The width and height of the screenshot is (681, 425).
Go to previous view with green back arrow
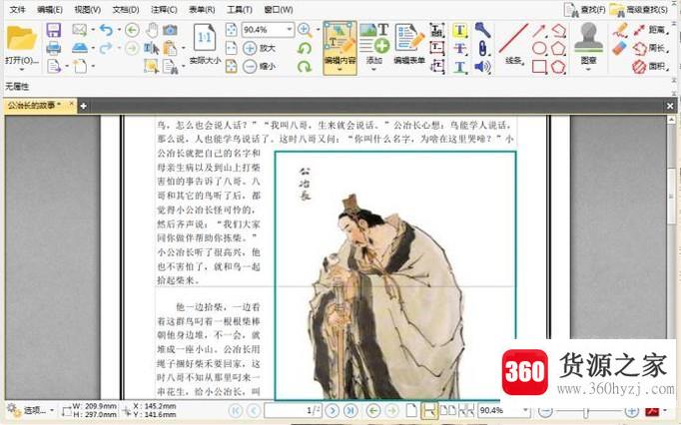[132, 30]
